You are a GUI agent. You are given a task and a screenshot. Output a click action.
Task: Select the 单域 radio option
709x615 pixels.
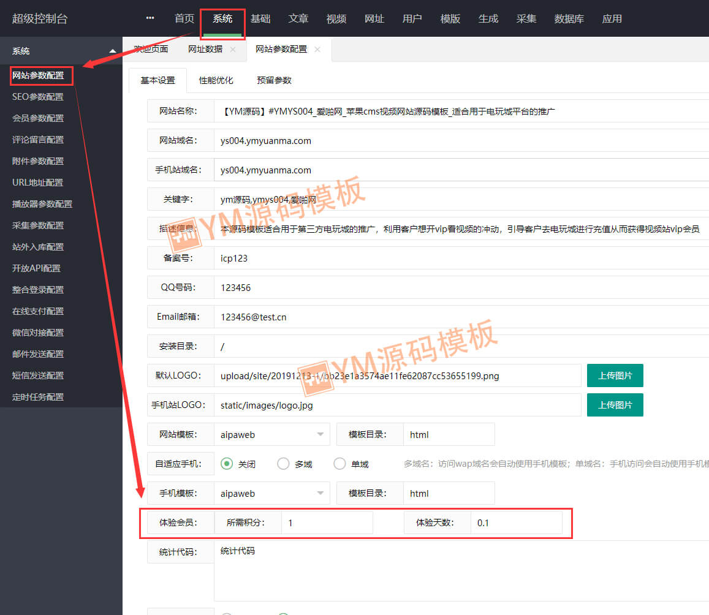pos(339,464)
